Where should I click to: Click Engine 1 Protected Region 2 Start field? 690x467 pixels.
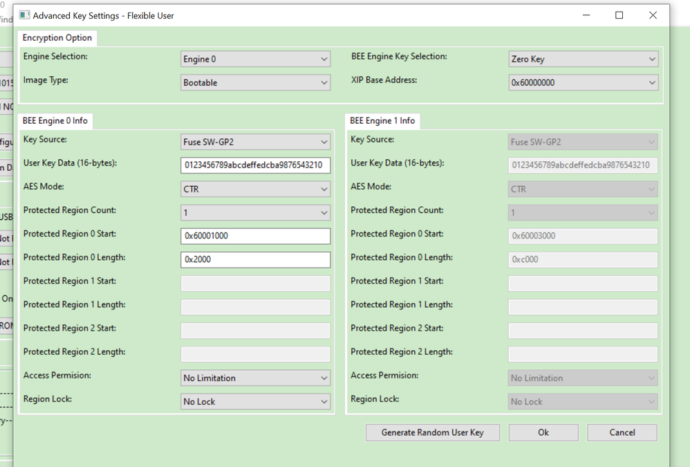click(583, 330)
